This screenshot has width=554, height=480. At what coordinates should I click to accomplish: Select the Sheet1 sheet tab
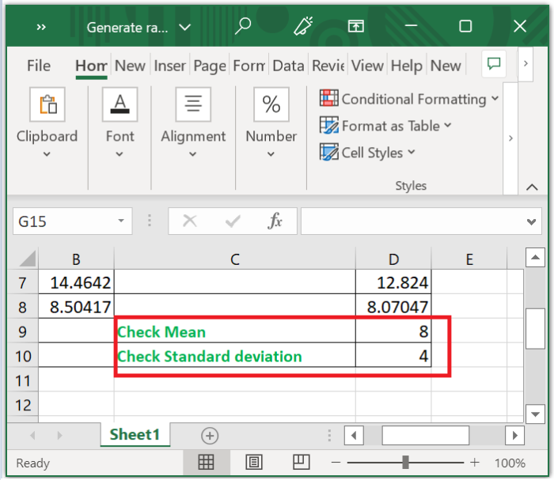click(x=135, y=434)
